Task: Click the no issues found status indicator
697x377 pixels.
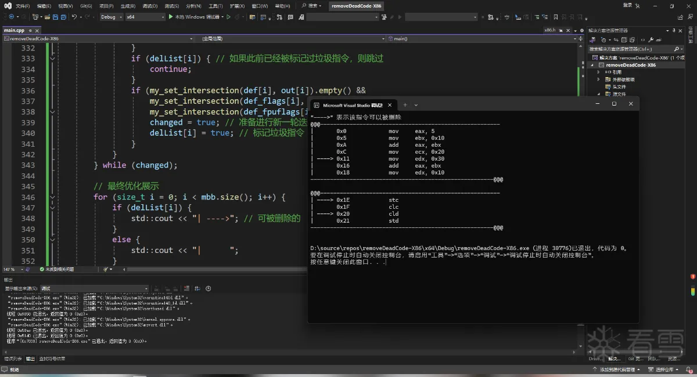Action: (x=57, y=269)
